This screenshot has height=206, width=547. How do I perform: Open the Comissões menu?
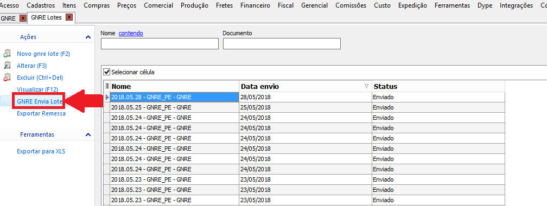[x=351, y=5]
